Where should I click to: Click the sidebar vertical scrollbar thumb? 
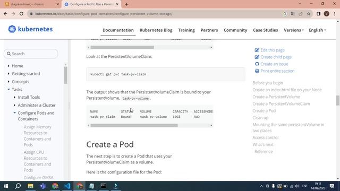(x=65, y=75)
